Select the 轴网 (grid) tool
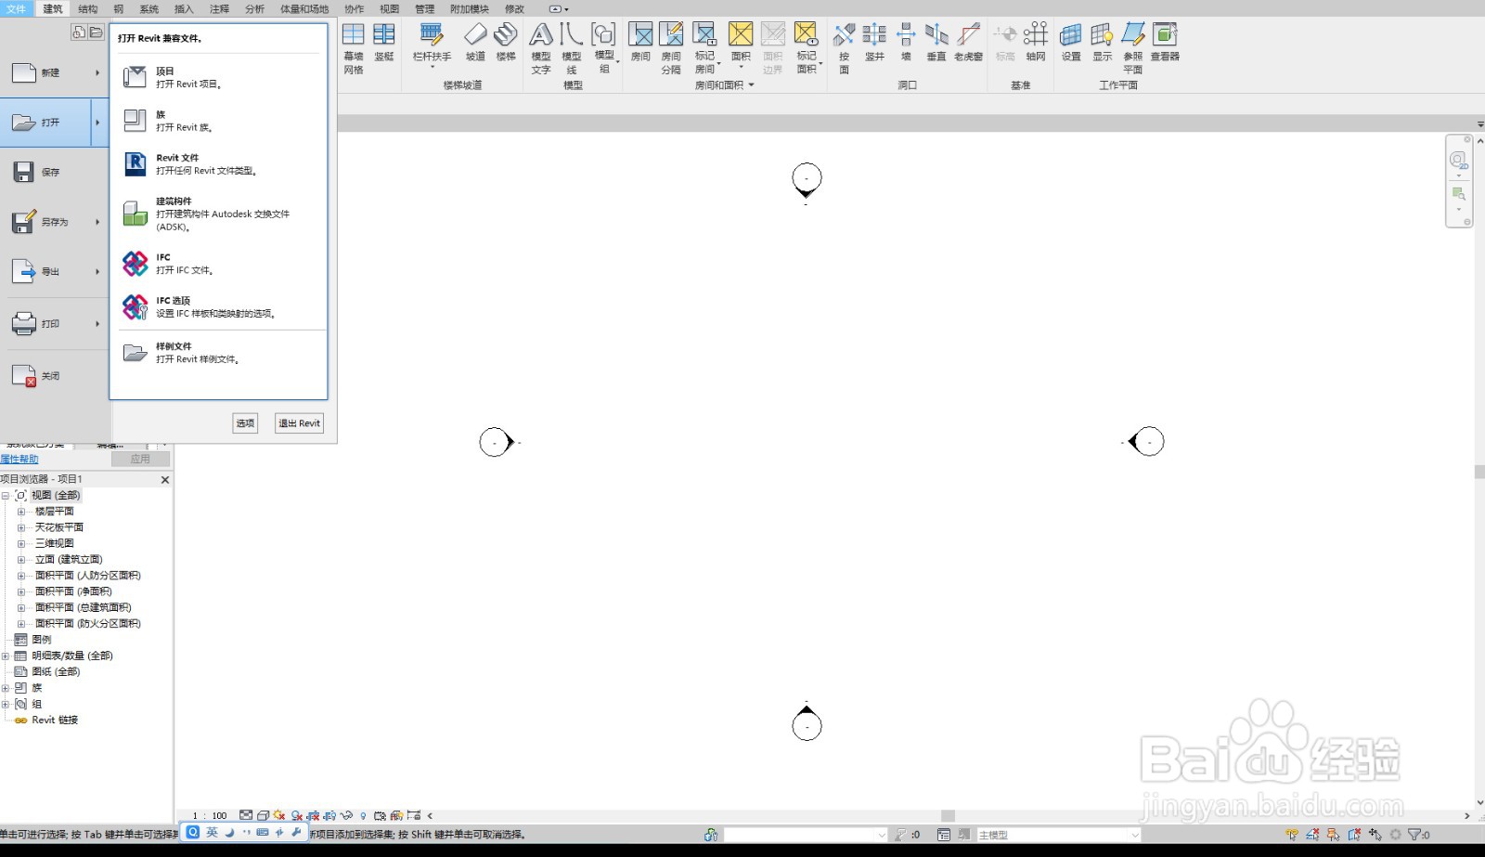The height and width of the screenshot is (857, 1485). pos(1036,43)
